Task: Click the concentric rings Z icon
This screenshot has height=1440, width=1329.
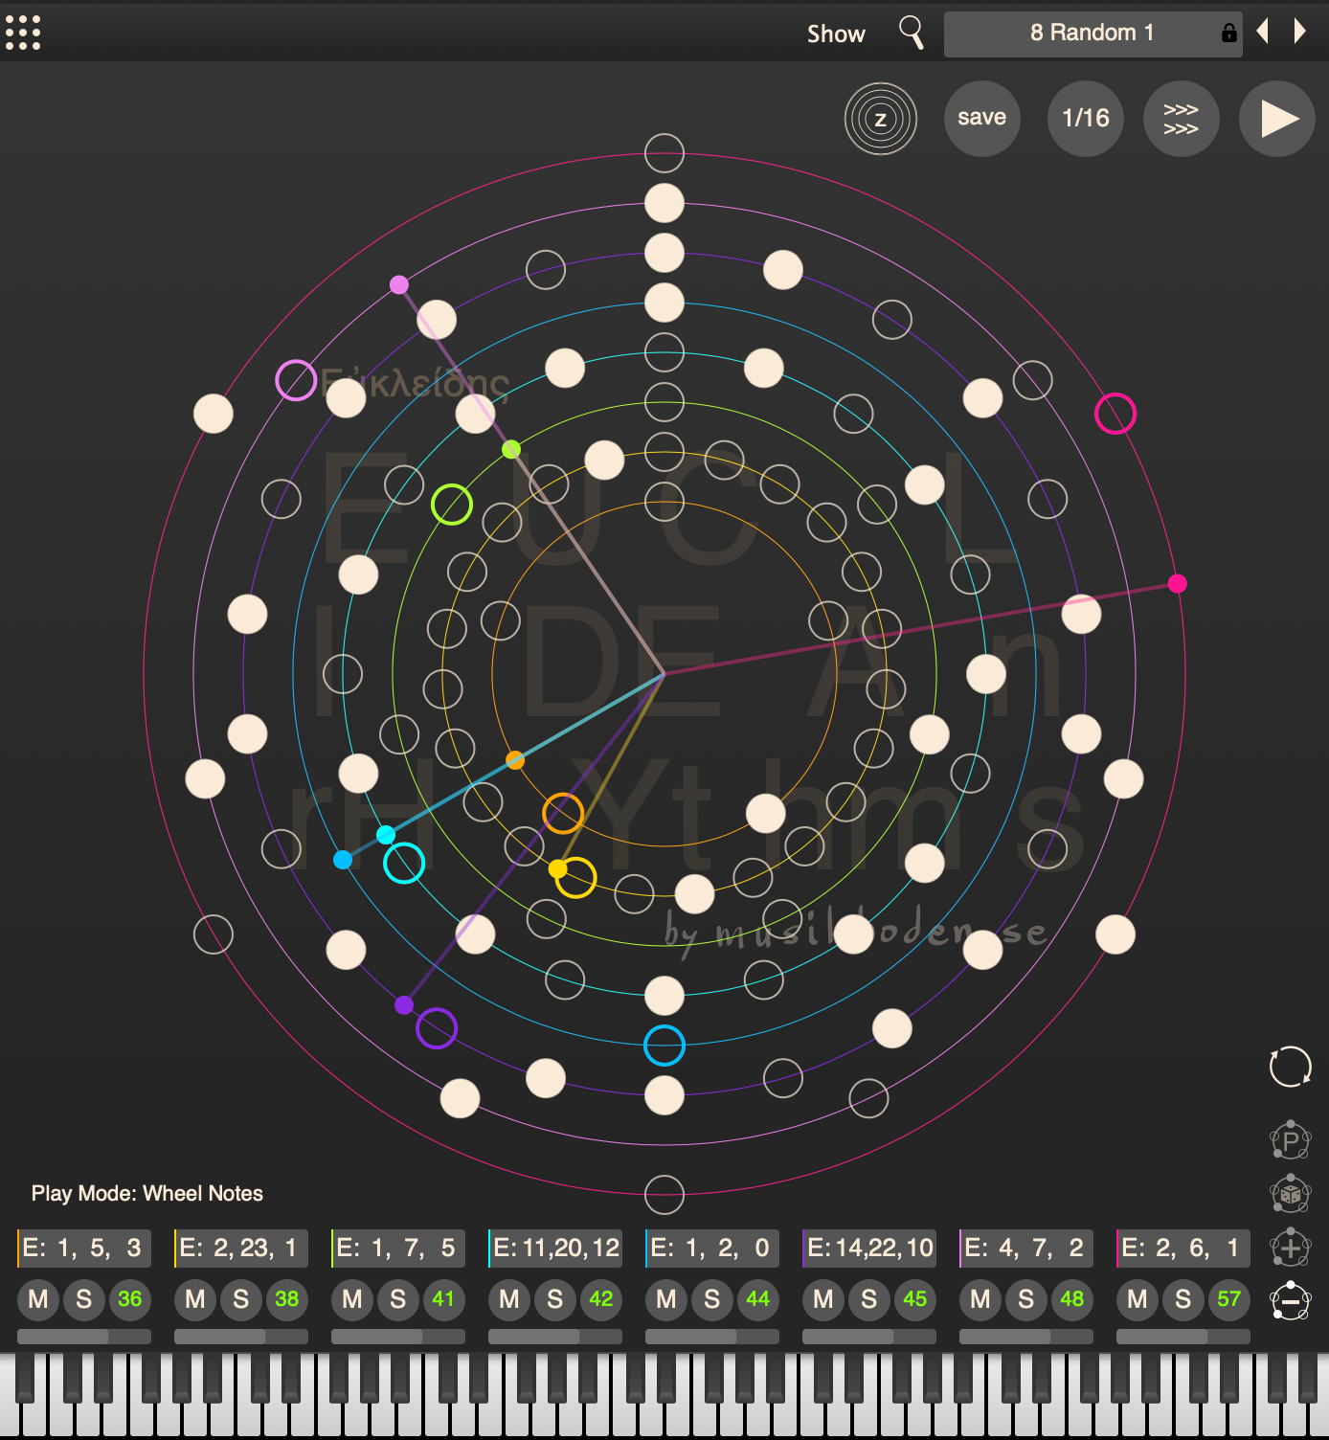Action: pos(880,119)
